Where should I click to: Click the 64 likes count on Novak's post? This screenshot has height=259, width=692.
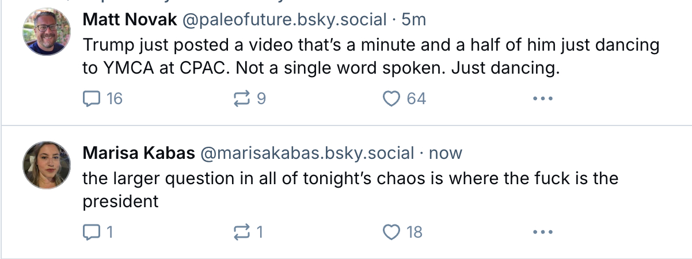click(416, 99)
